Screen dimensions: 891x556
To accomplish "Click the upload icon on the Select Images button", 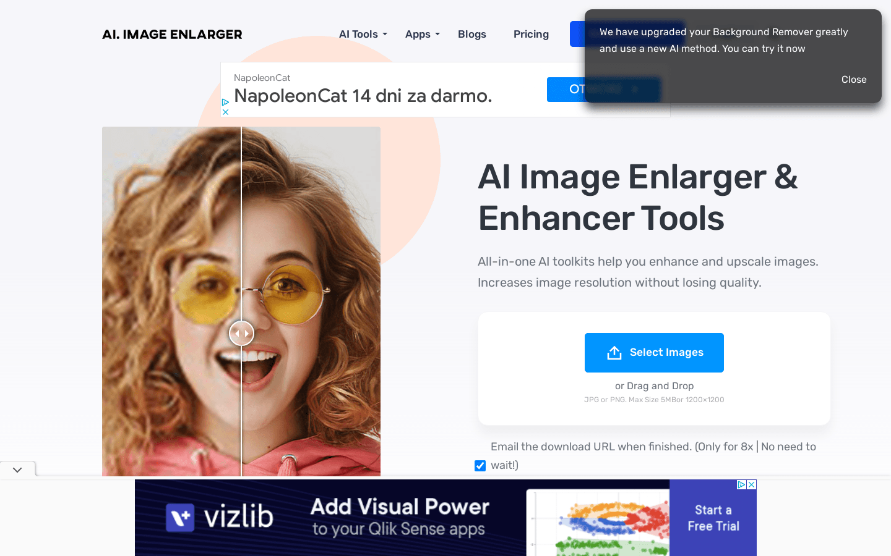I will (x=614, y=352).
